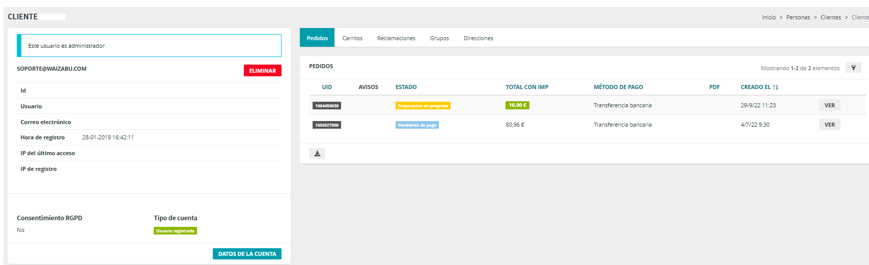This screenshot has width=869, height=265.
Task: Click the Datos de la cuenta button
Action: (247, 254)
